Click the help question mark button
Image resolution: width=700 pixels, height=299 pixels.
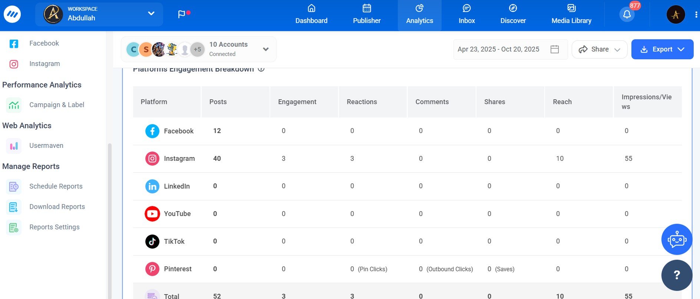pyautogui.click(x=677, y=275)
